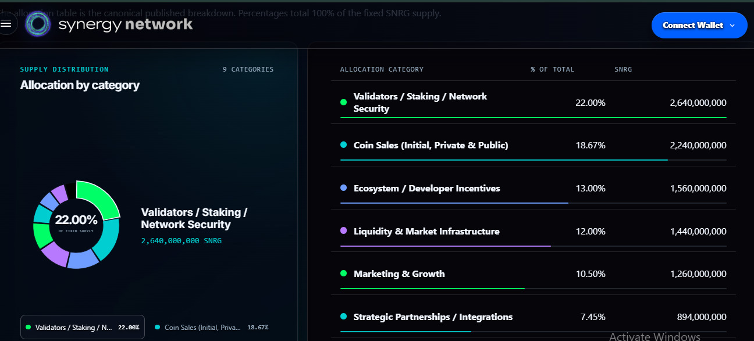The height and width of the screenshot is (341, 754).
Task: Click the 7.45% table cell
Action: [x=593, y=317]
